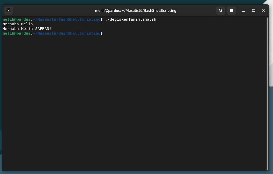Open the hamburger menu
The image size is (273, 174).
pos(232,11)
